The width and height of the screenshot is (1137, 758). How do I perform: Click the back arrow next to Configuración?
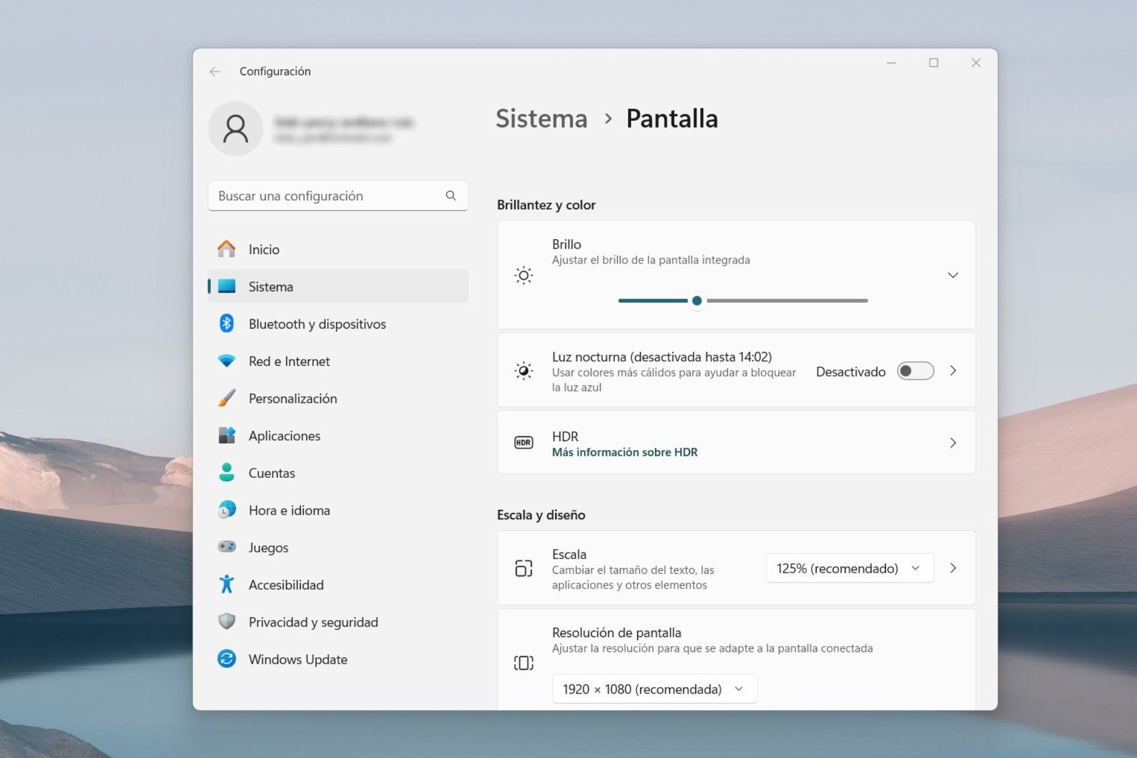click(x=215, y=72)
